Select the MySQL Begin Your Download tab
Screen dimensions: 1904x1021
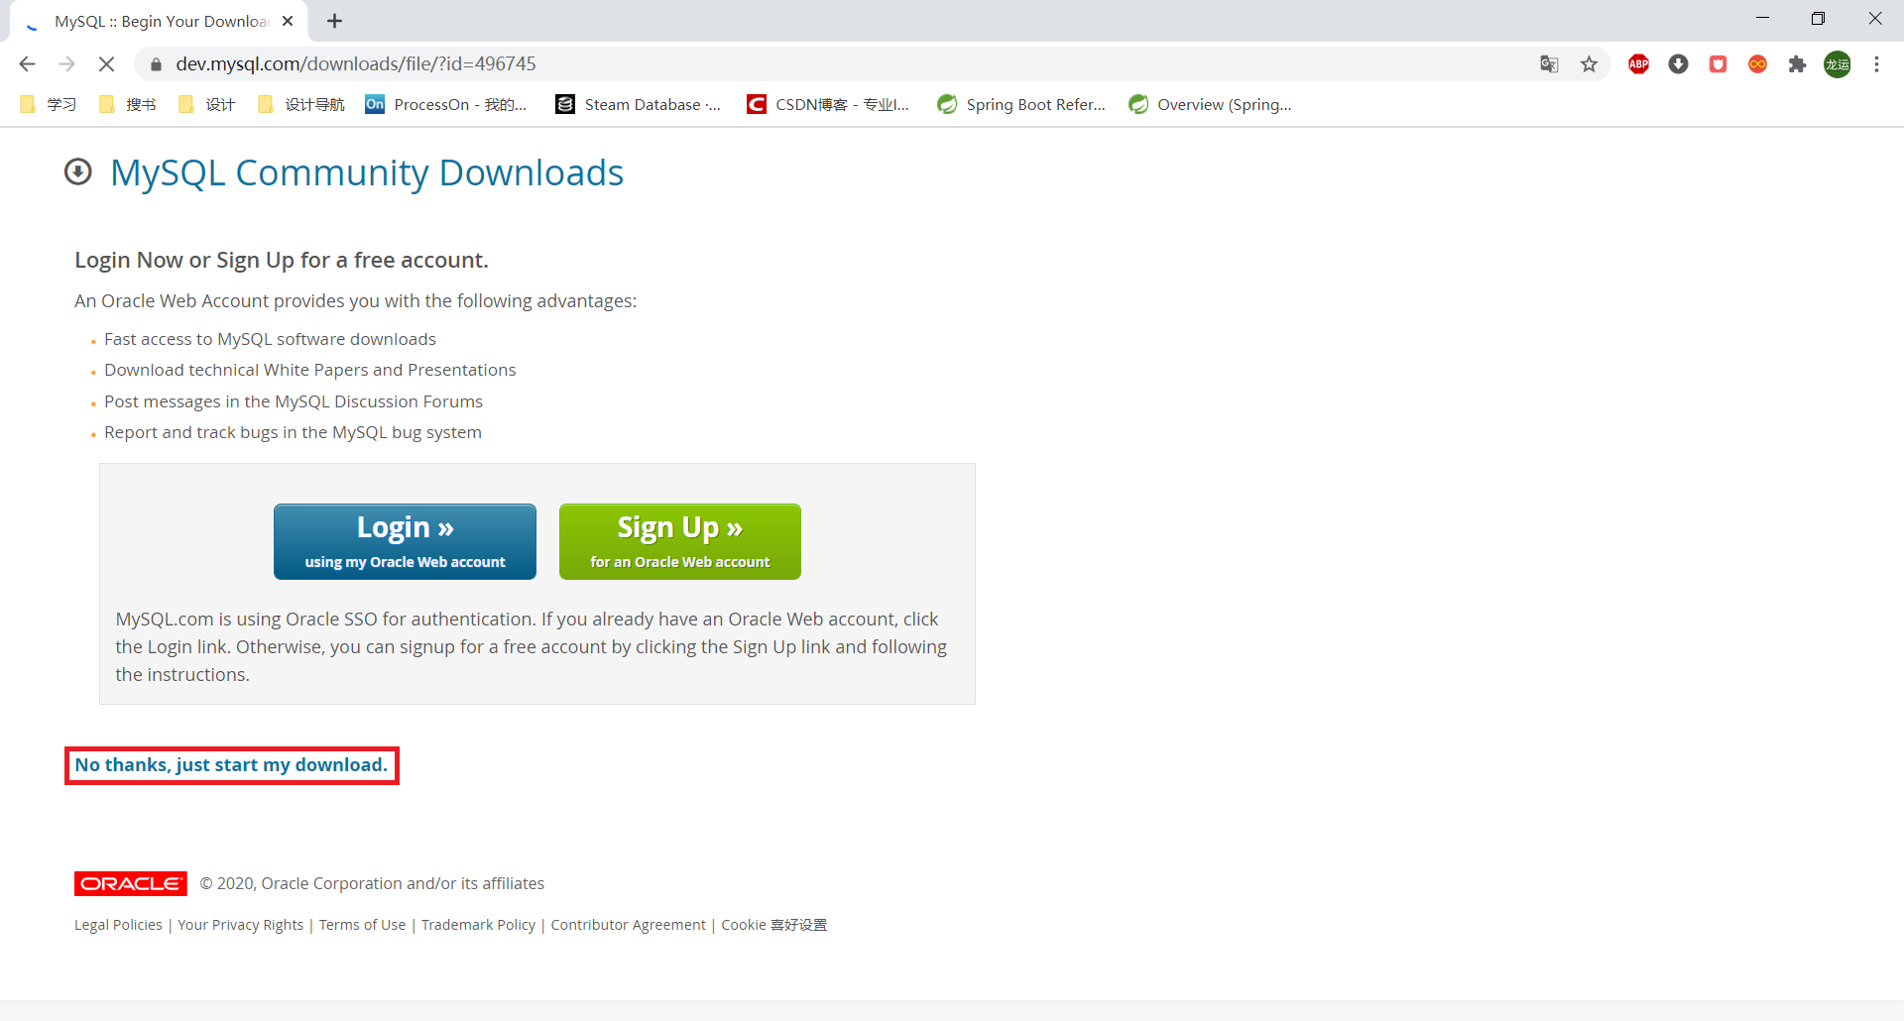point(159,21)
